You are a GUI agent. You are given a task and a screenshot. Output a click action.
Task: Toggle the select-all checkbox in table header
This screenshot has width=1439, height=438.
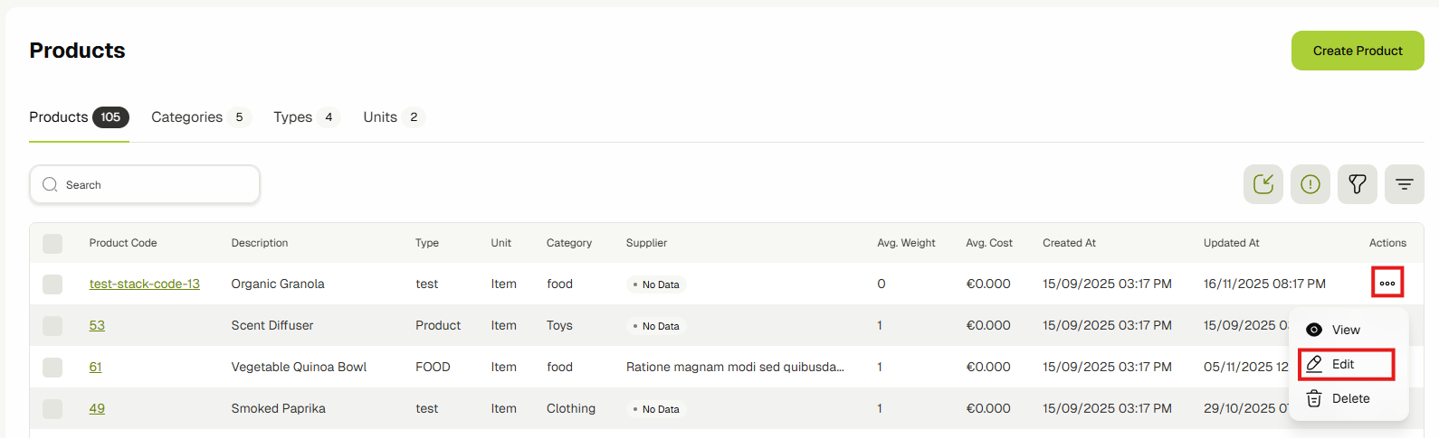click(x=52, y=243)
